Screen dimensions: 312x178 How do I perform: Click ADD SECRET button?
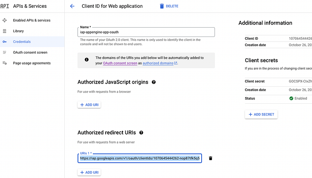click(261, 114)
